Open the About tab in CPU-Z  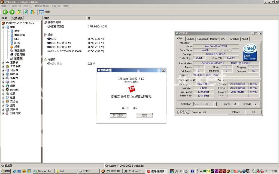click(245, 39)
